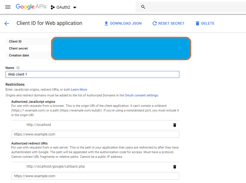Image resolution: width=246 pixels, height=183 pixels.
Task: Click the Creation date label
Action: click(x=19, y=55)
